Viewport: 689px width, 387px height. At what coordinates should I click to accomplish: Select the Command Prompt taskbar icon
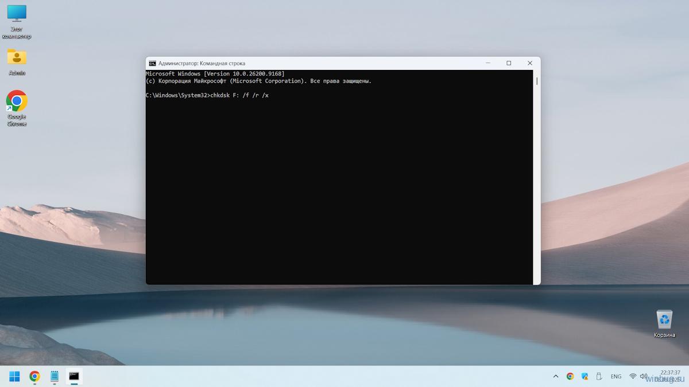[74, 376]
